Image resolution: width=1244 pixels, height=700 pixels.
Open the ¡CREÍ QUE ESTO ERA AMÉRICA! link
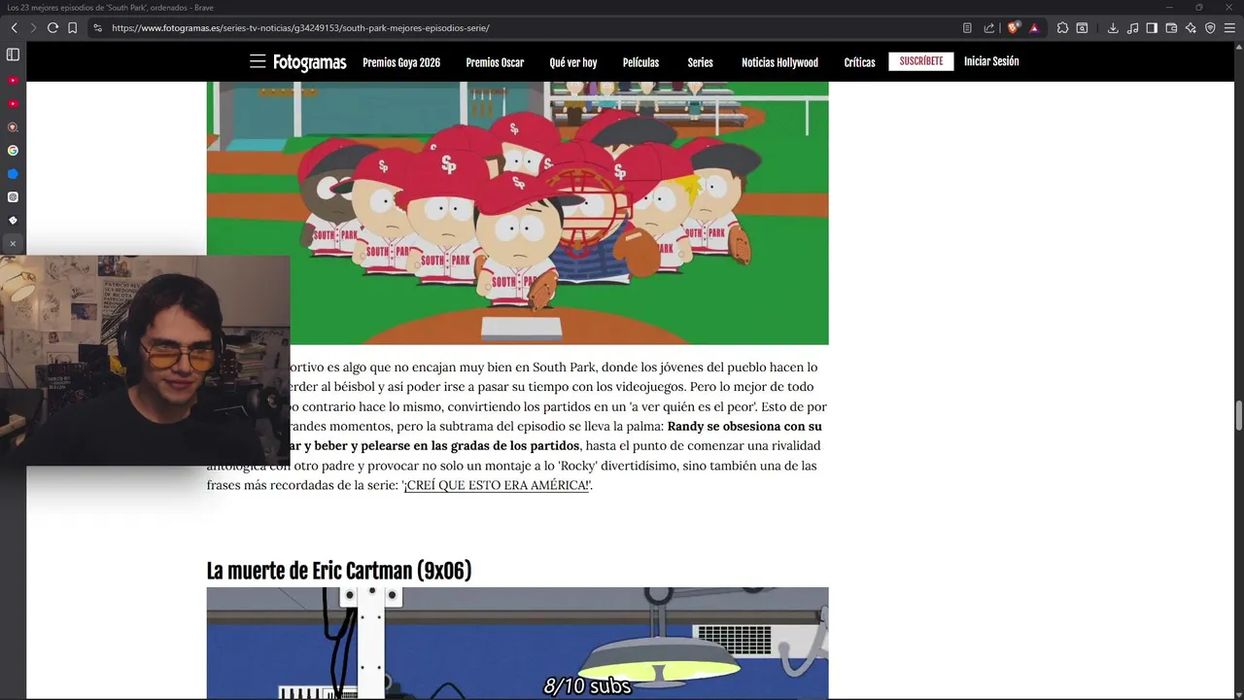(x=497, y=485)
